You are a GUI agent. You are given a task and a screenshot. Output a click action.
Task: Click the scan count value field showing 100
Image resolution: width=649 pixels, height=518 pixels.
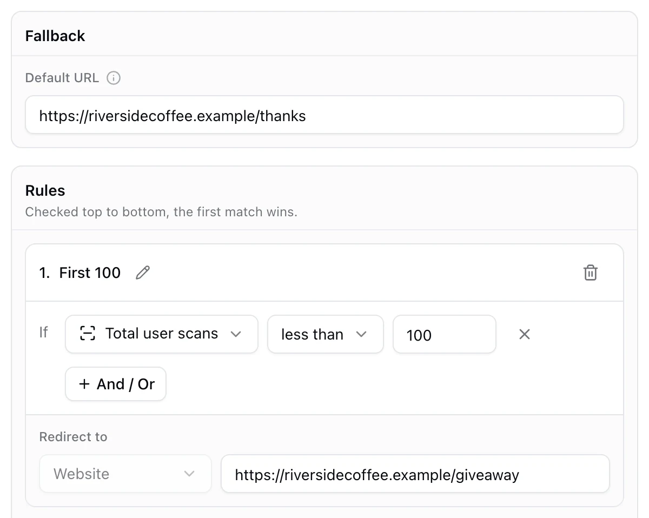point(445,334)
